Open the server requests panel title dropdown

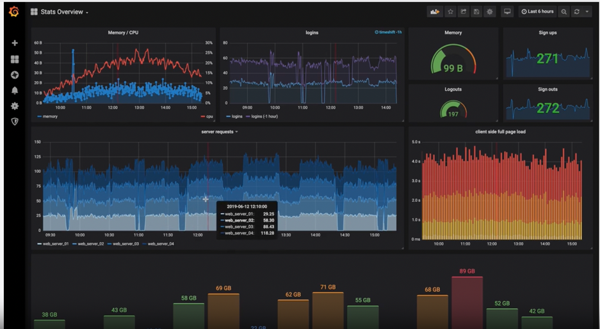pos(219,132)
